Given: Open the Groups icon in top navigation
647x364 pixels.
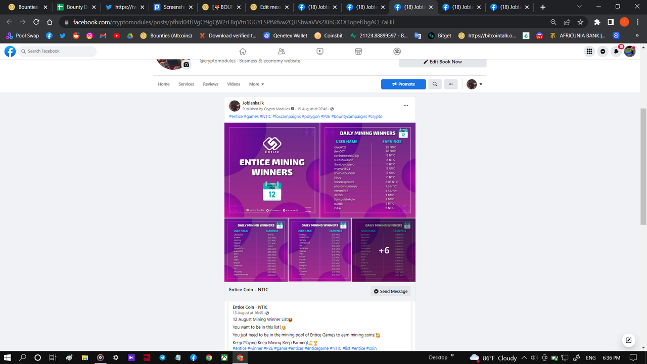Looking at the screenshot, I should click(x=397, y=51).
